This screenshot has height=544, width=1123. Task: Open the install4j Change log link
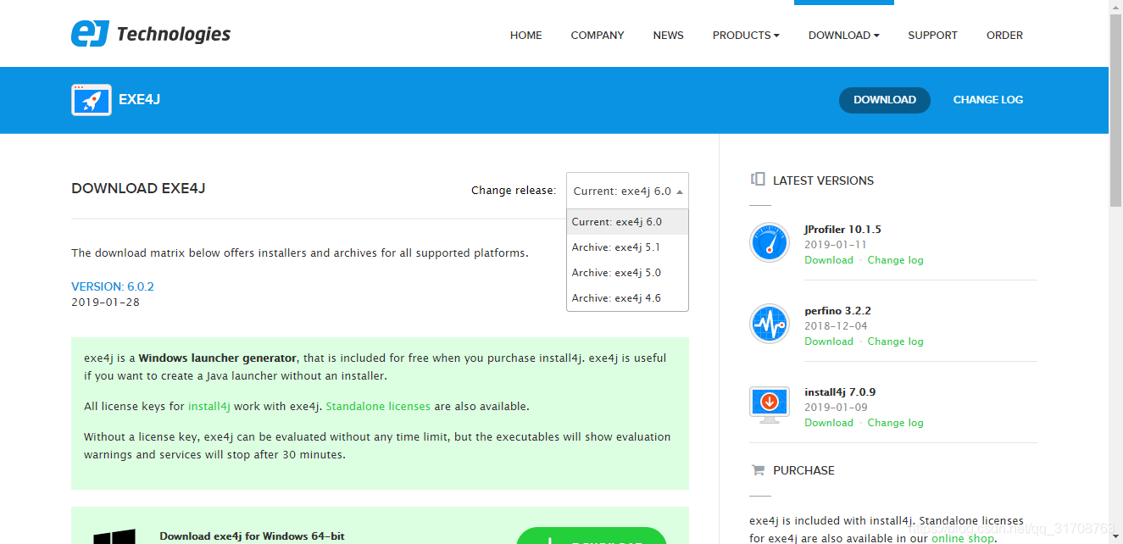896,423
